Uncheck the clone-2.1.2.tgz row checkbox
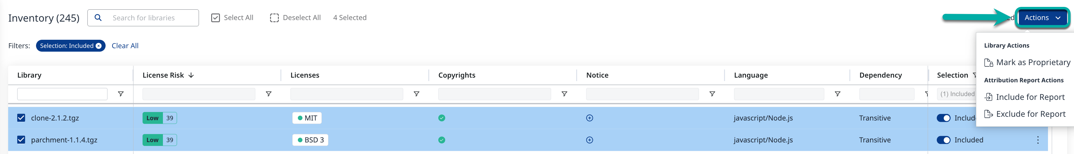This screenshot has height=154, width=1074. click(x=21, y=118)
